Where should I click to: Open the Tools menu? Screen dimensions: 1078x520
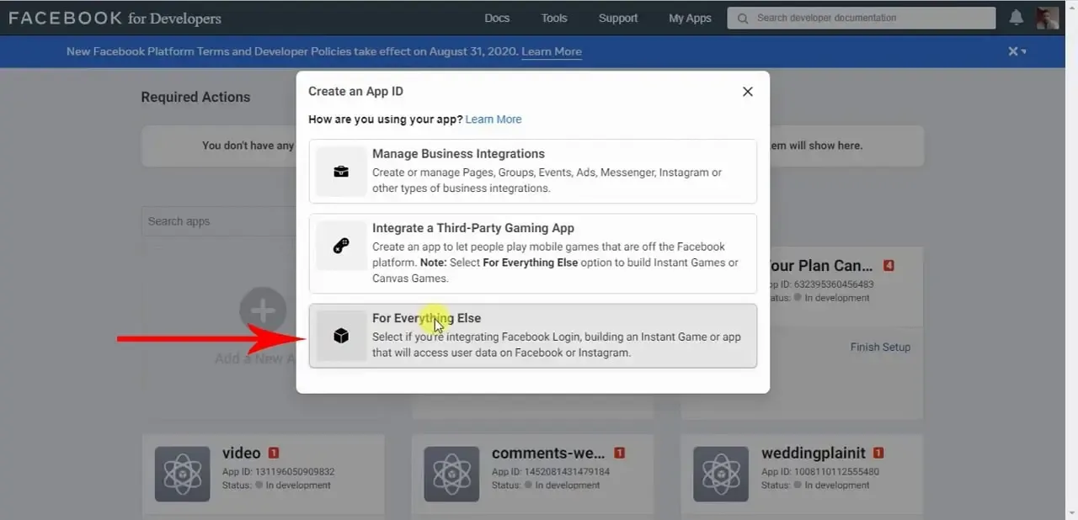click(x=554, y=18)
